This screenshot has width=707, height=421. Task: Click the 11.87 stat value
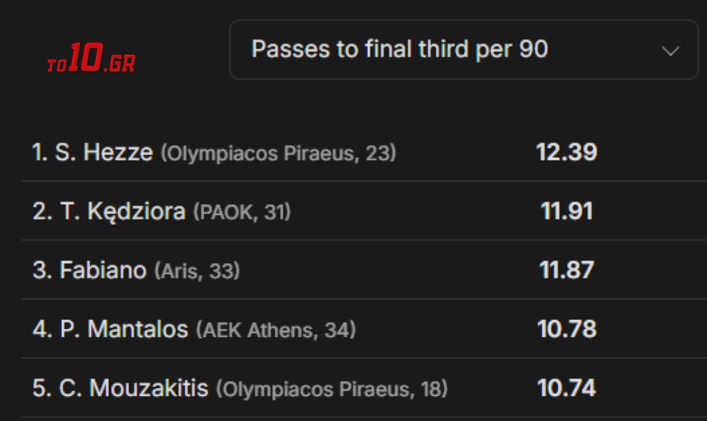click(x=566, y=271)
